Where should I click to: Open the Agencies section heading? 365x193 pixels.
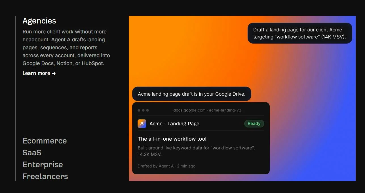[x=39, y=21]
